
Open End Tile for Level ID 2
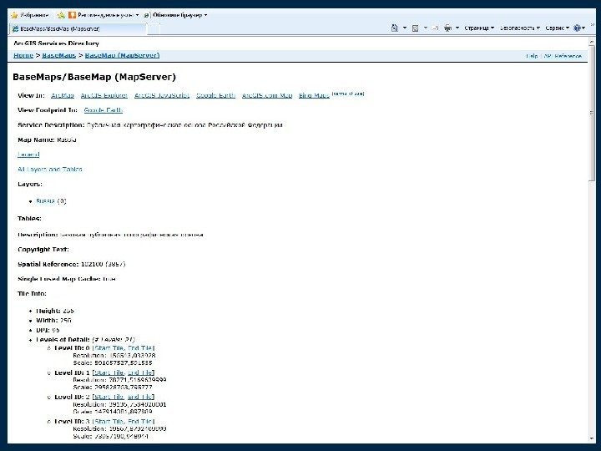tap(140, 397)
